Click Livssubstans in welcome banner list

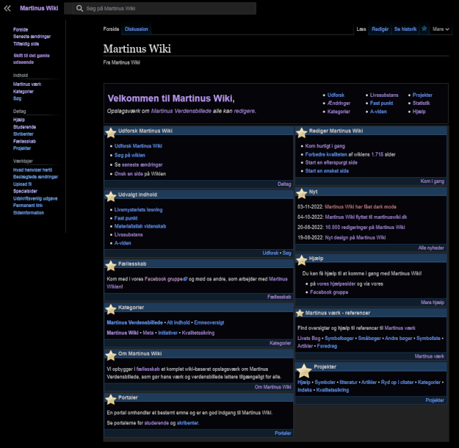pos(384,95)
